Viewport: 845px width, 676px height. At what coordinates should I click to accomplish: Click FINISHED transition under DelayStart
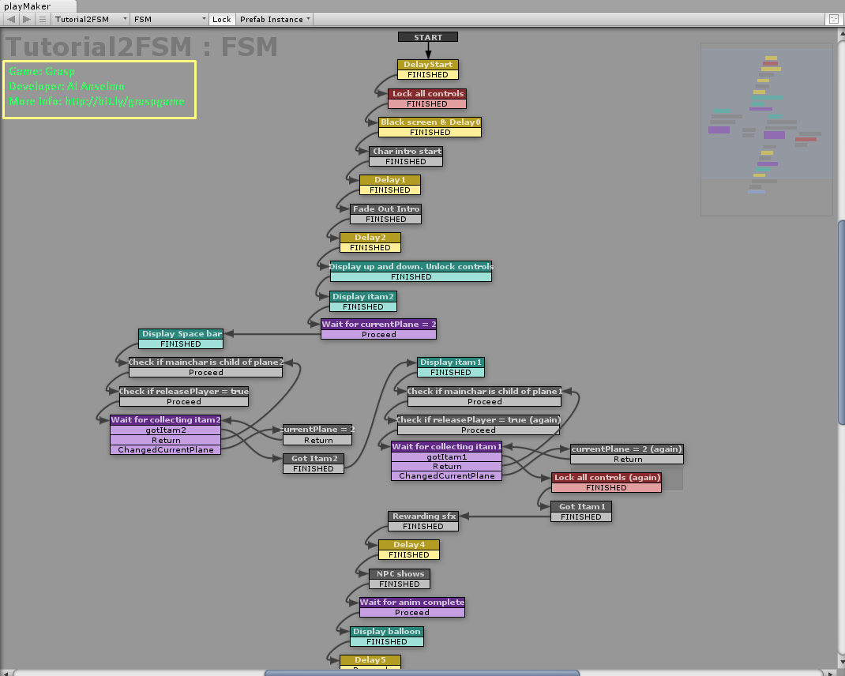coord(428,75)
